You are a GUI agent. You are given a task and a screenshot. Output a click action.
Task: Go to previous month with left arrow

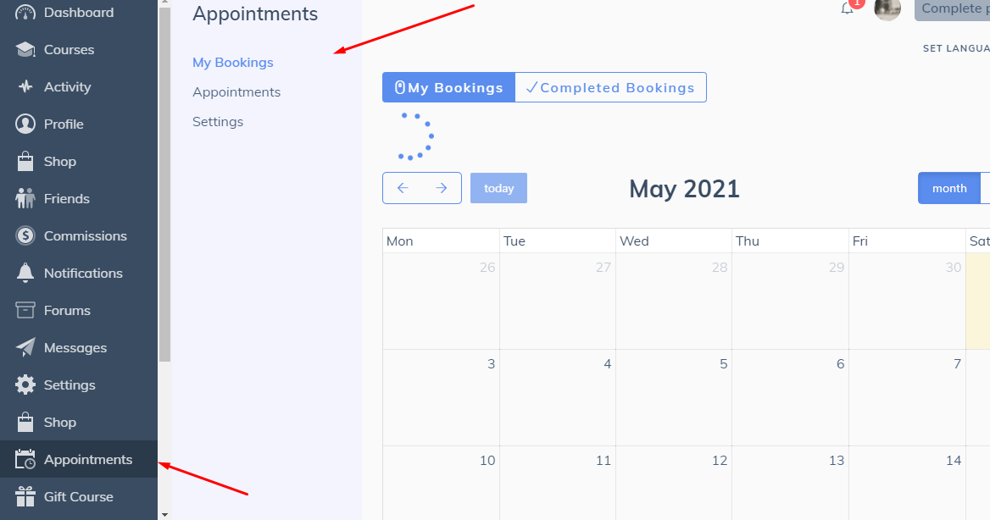click(403, 188)
